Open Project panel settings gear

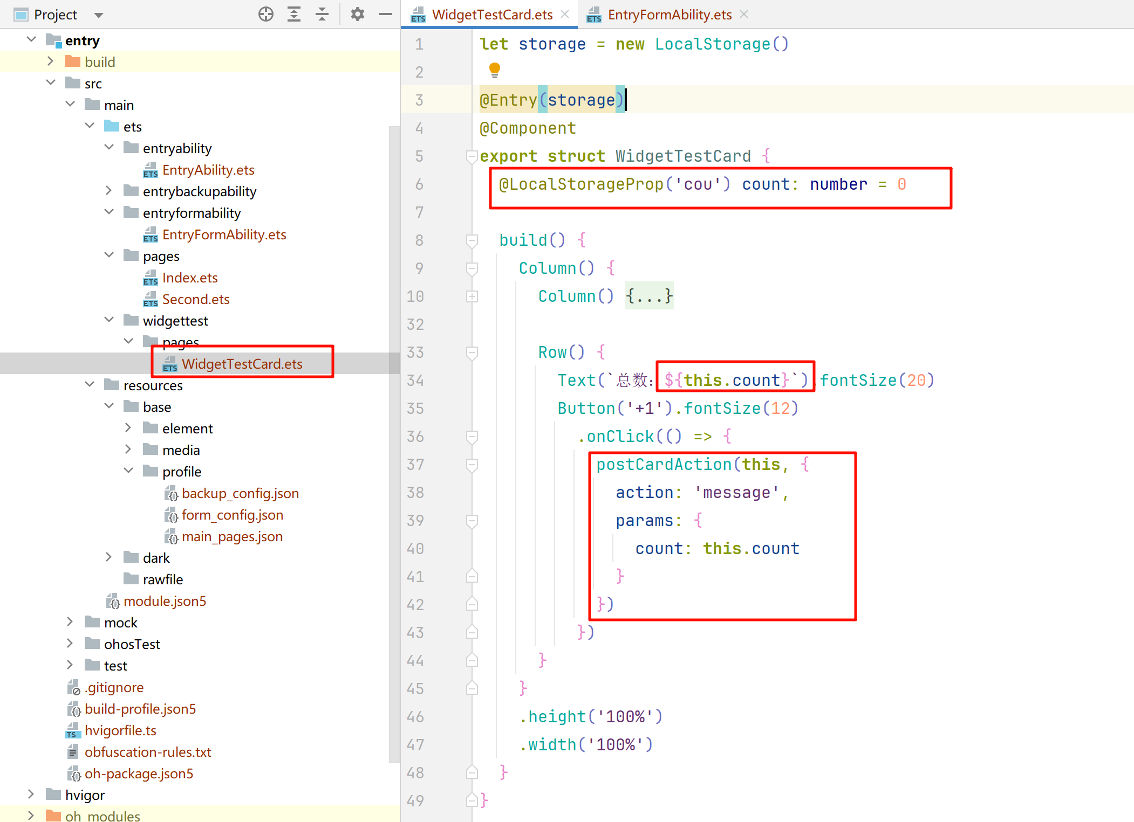coord(357,14)
